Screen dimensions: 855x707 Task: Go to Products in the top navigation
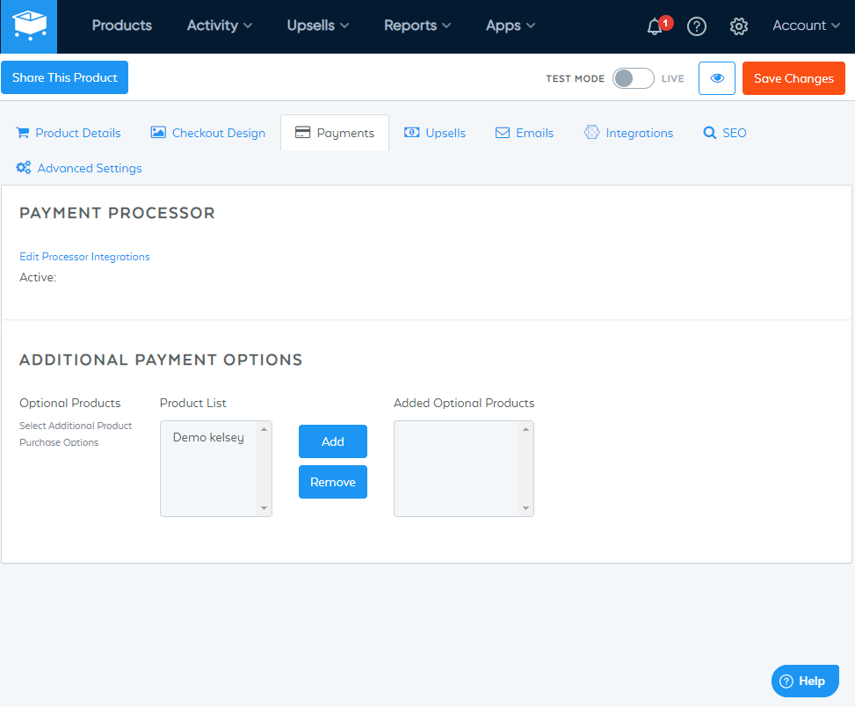[121, 26]
